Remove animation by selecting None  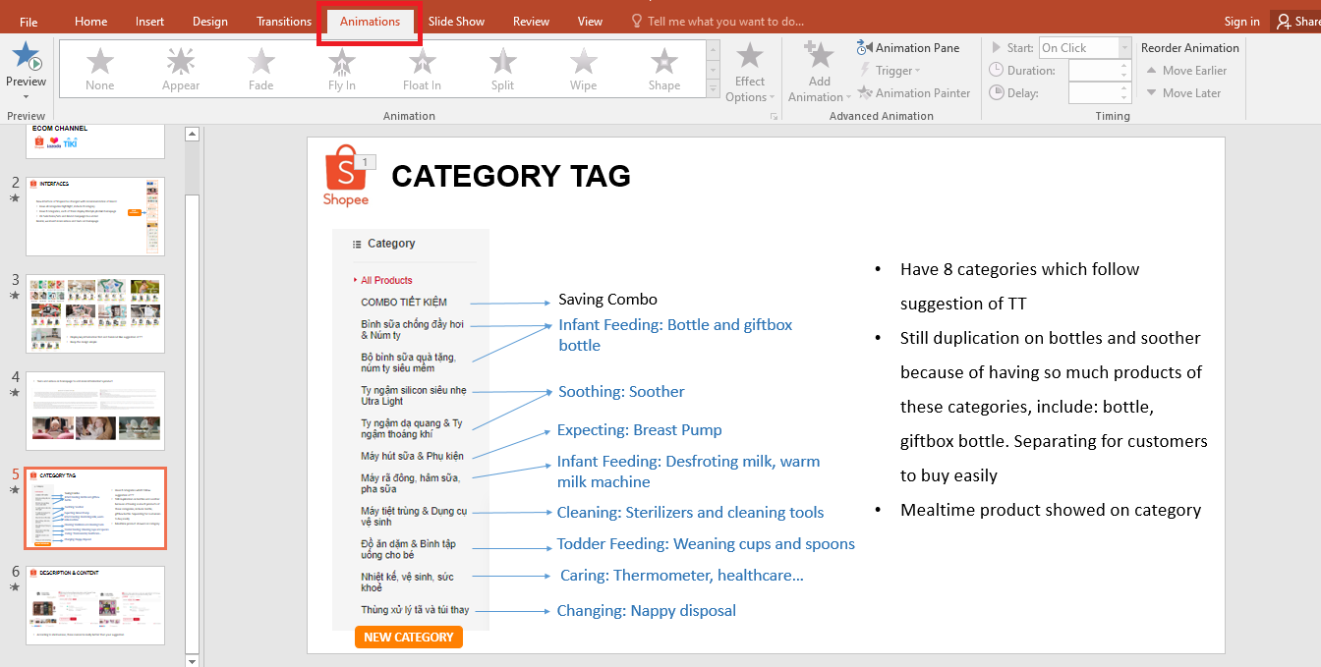[x=99, y=67]
